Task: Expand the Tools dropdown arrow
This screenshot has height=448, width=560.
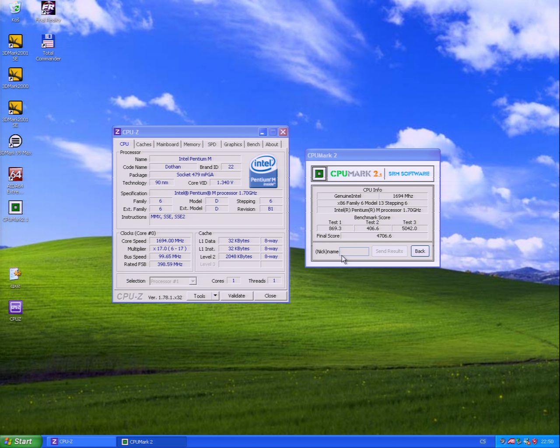Action: (215, 296)
